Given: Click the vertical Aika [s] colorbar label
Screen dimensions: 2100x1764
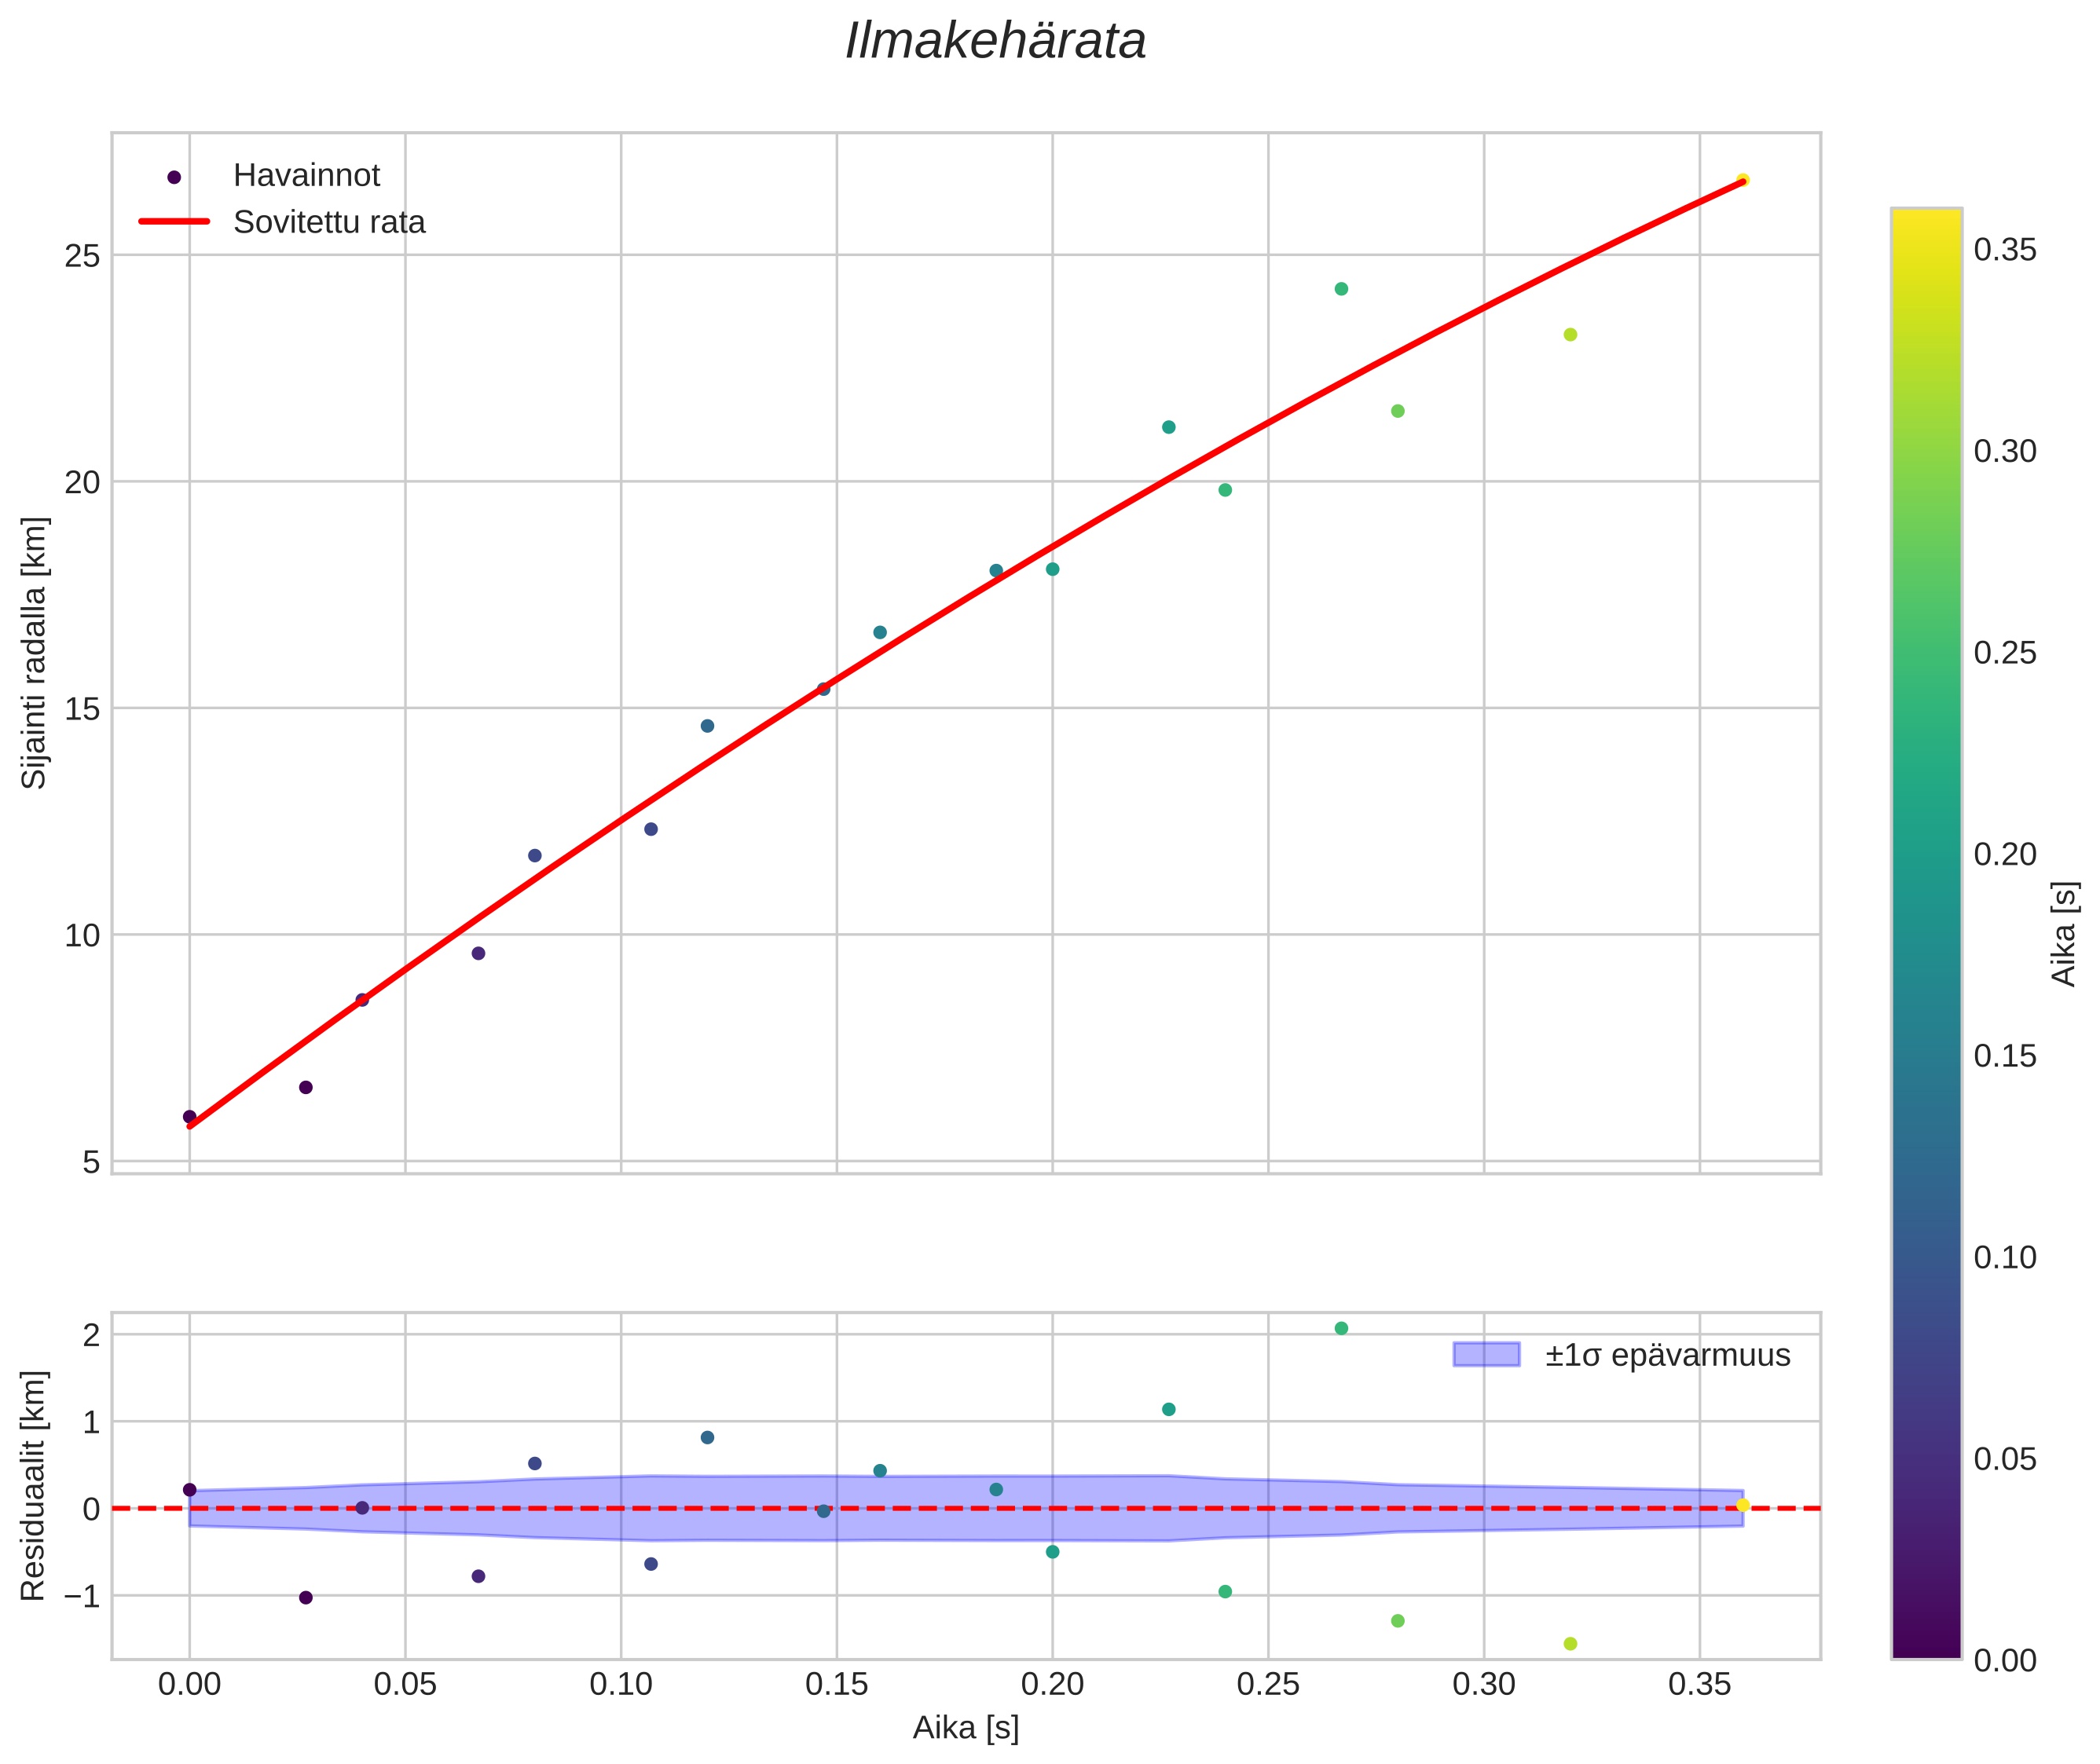Looking at the screenshot, I should [x=2065, y=933].
